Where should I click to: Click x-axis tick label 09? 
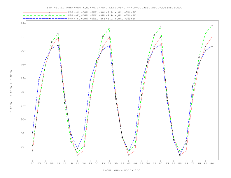[52, 163]
